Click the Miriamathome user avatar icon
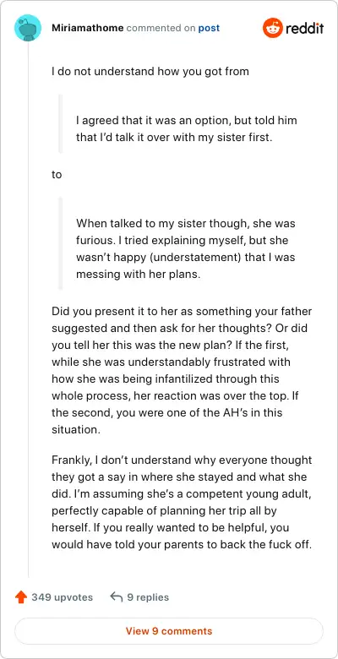The width and height of the screenshot is (338, 659). tap(28, 28)
